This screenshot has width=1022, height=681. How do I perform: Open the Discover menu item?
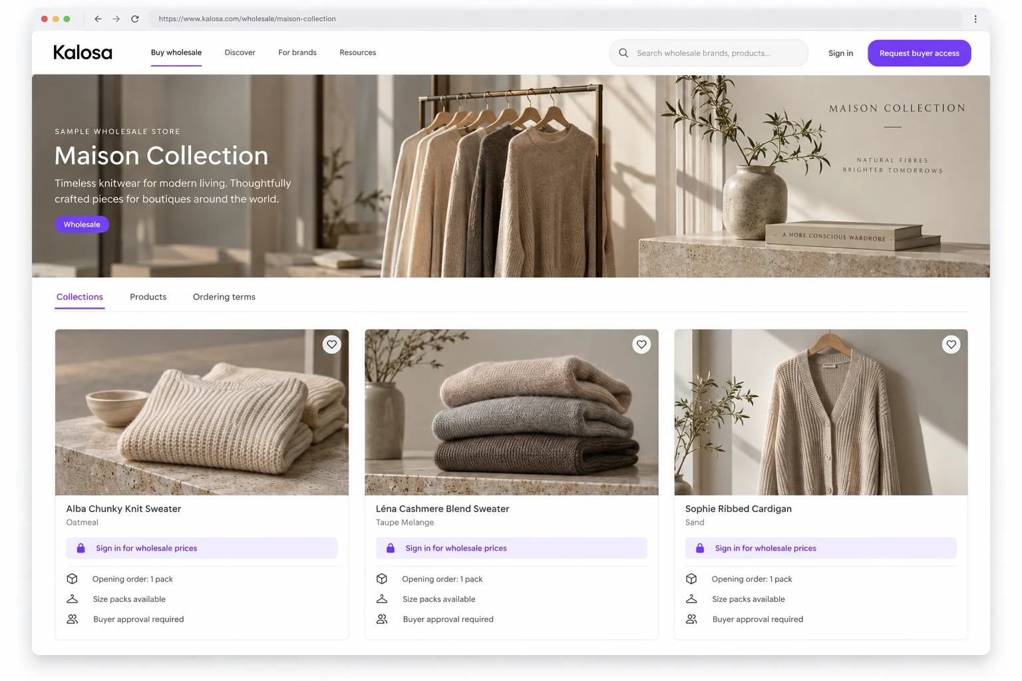(x=240, y=53)
